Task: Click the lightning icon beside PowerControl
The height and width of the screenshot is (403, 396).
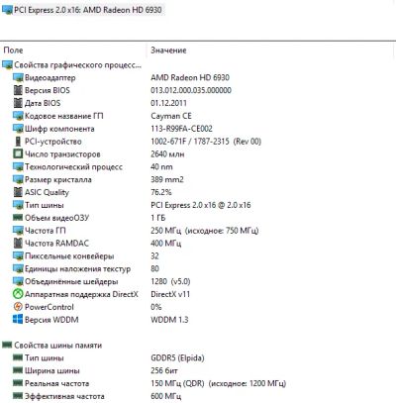Action: 18,307
